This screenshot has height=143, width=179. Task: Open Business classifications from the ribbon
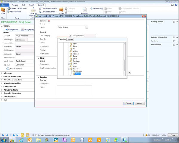(x=8, y=9)
